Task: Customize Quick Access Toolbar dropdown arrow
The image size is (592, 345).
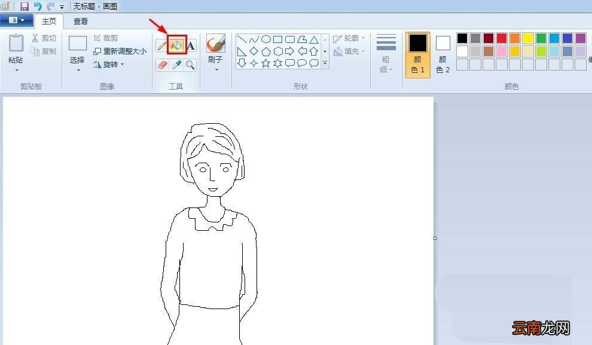Action: pyautogui.click(x=62, y=7)
